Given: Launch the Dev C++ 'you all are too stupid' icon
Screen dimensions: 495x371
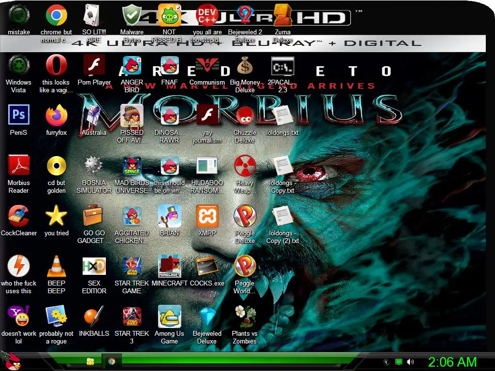Looking at the screenshot, I should click(207, 15).
